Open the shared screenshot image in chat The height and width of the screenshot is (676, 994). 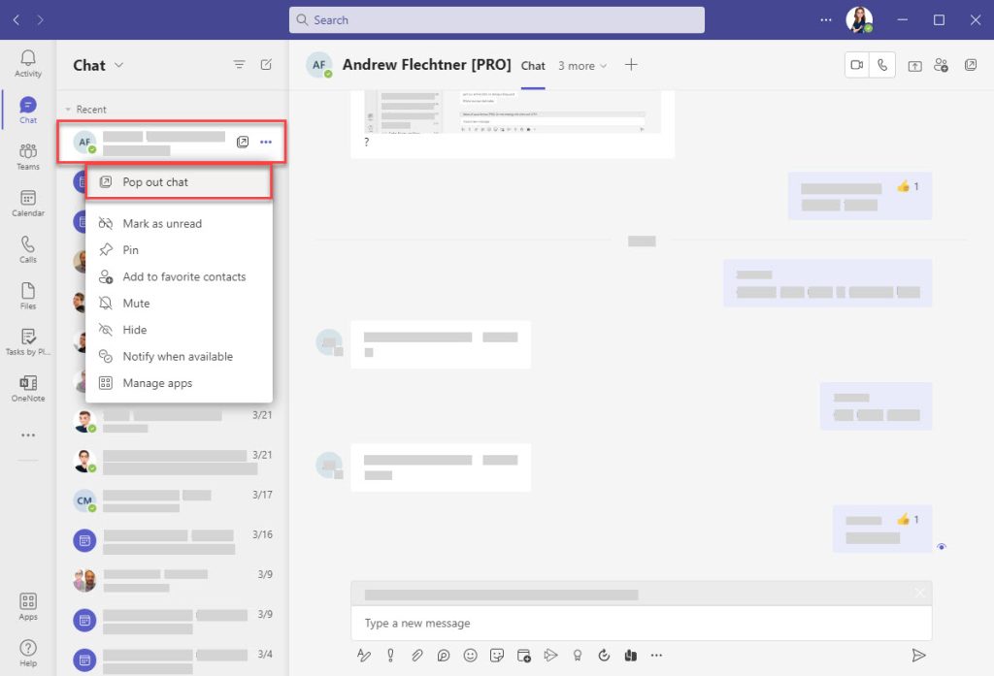coord(513,112)
